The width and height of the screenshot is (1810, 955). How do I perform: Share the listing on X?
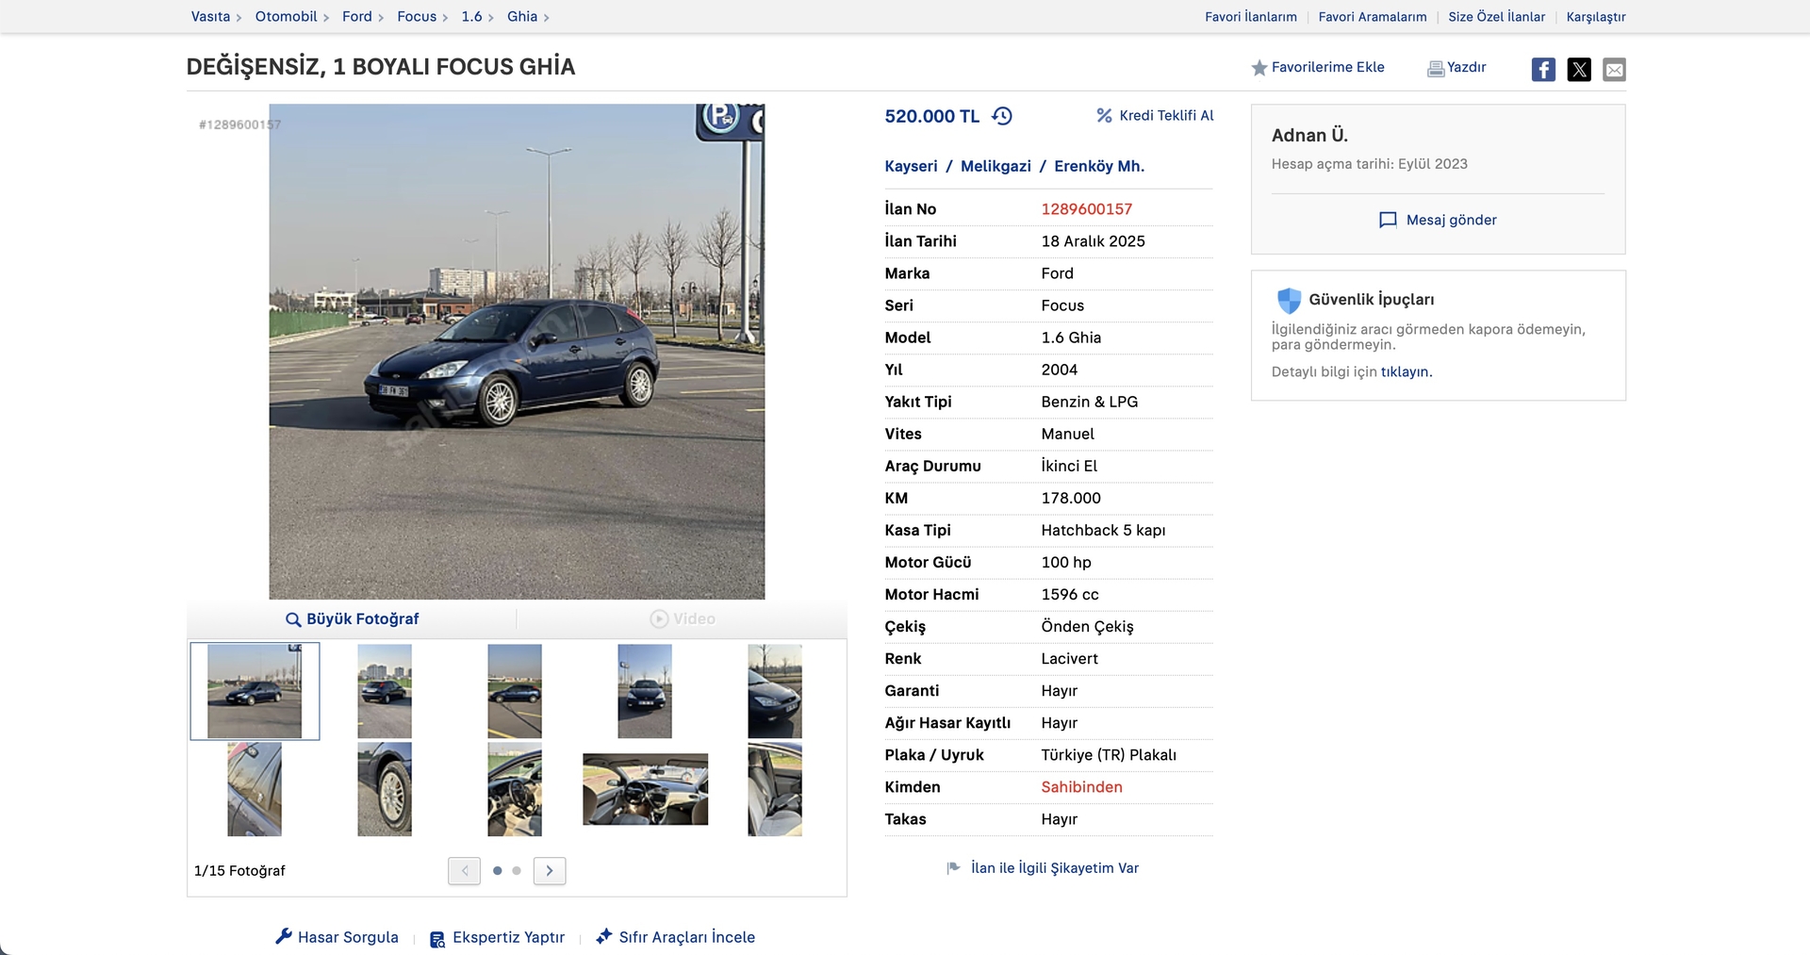tap(1579, 69)
